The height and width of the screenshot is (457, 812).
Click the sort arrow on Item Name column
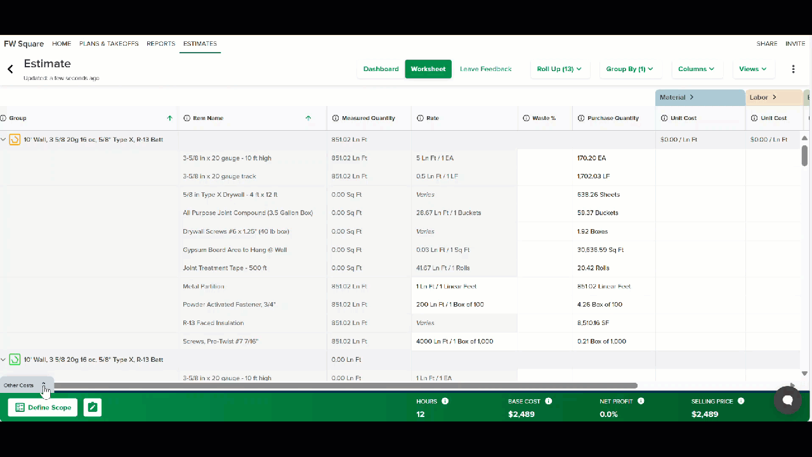click(x=308, y=118)
